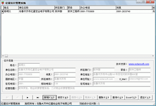This screenshot has height=106, width=156.
Task: Click the grid scroll-right arrow
Action: [x=153, y=56]
